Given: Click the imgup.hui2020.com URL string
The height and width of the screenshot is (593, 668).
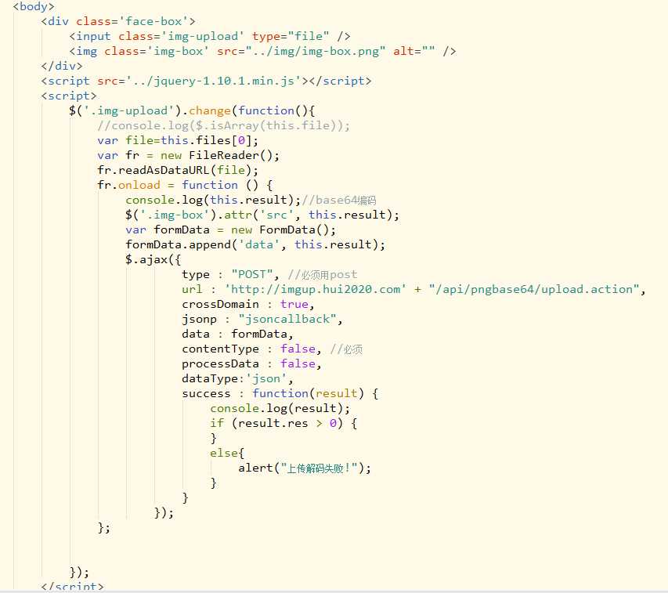Looking at the screenshot, I should point(316,289).
